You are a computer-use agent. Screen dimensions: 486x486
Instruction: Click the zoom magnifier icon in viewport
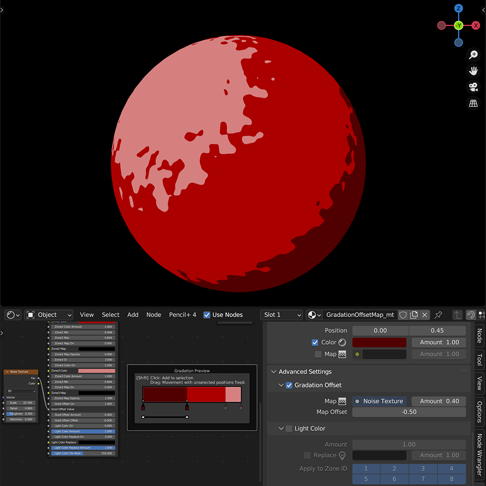[473, 55]
